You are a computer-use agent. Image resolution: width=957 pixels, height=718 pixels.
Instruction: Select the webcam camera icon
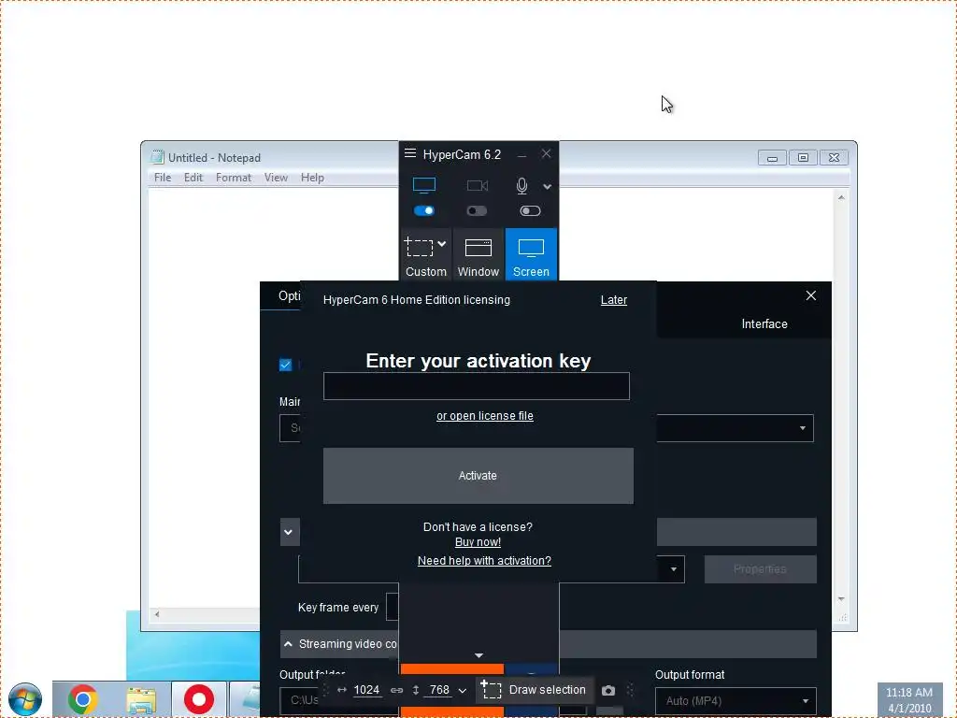(478, 186)
